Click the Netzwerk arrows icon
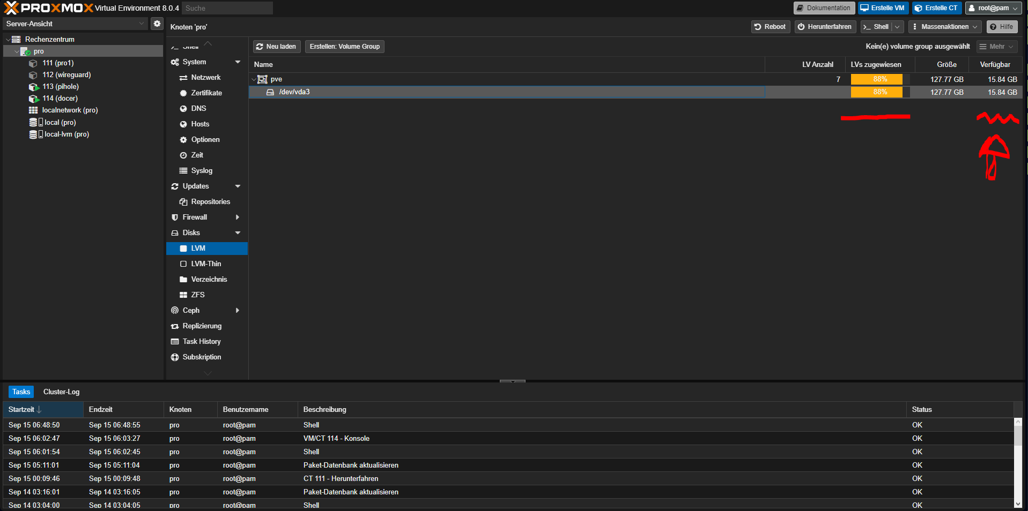The width and height of the screenshot is (1028, 511). tap(183, 78)
